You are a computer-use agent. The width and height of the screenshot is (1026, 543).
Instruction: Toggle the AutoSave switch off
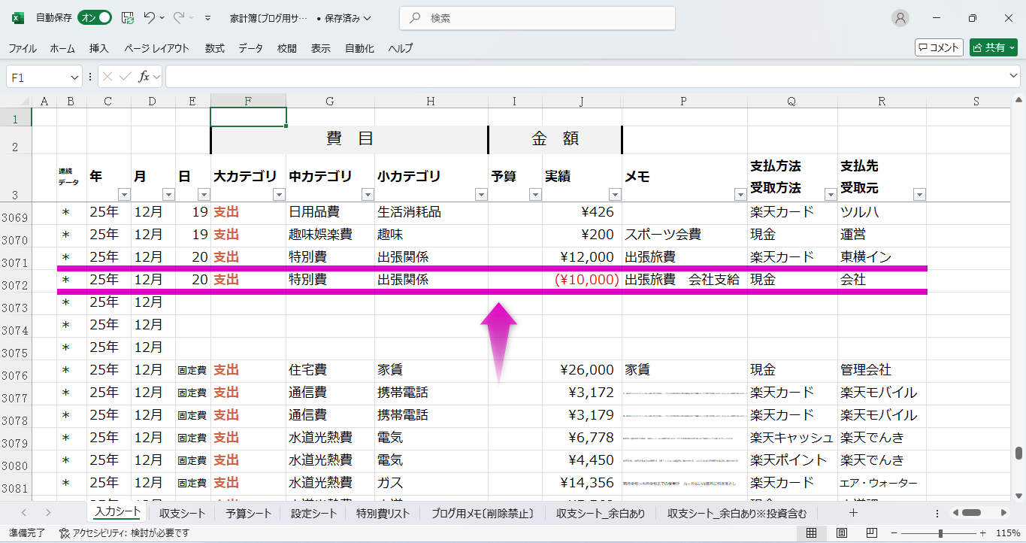95,18
